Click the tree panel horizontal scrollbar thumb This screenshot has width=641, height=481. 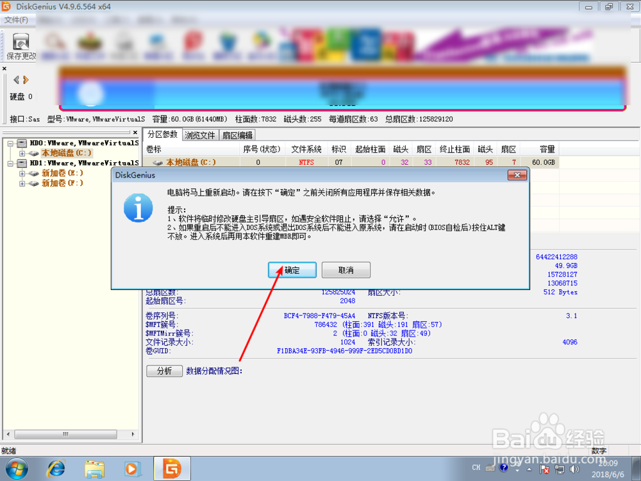click(66, 434)
